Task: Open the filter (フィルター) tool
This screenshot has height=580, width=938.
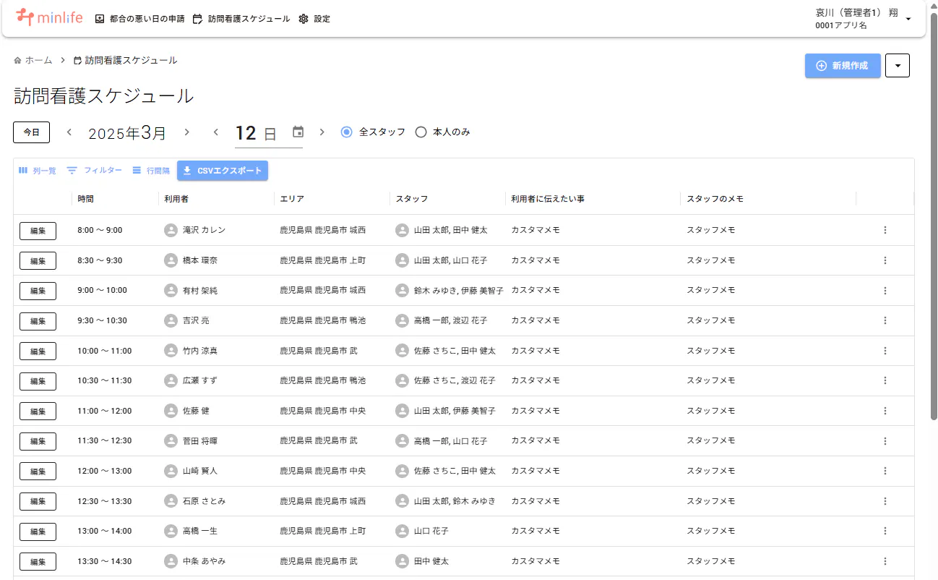Action: 94,171
